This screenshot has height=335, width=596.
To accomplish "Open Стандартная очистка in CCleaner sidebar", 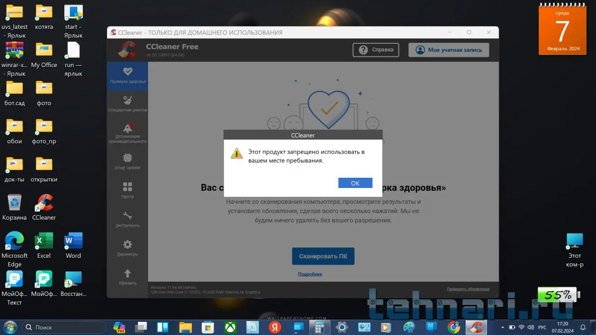I will [x=128, y=105].
